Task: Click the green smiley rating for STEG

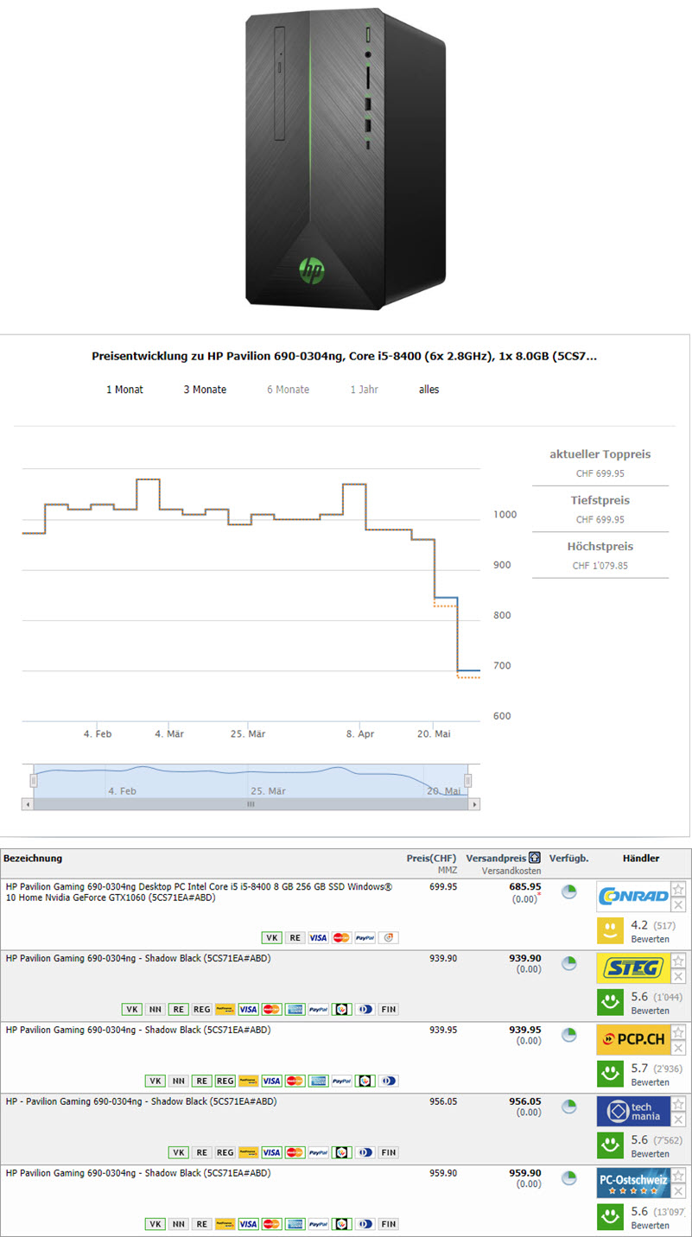Action: tap(611, 1002)
